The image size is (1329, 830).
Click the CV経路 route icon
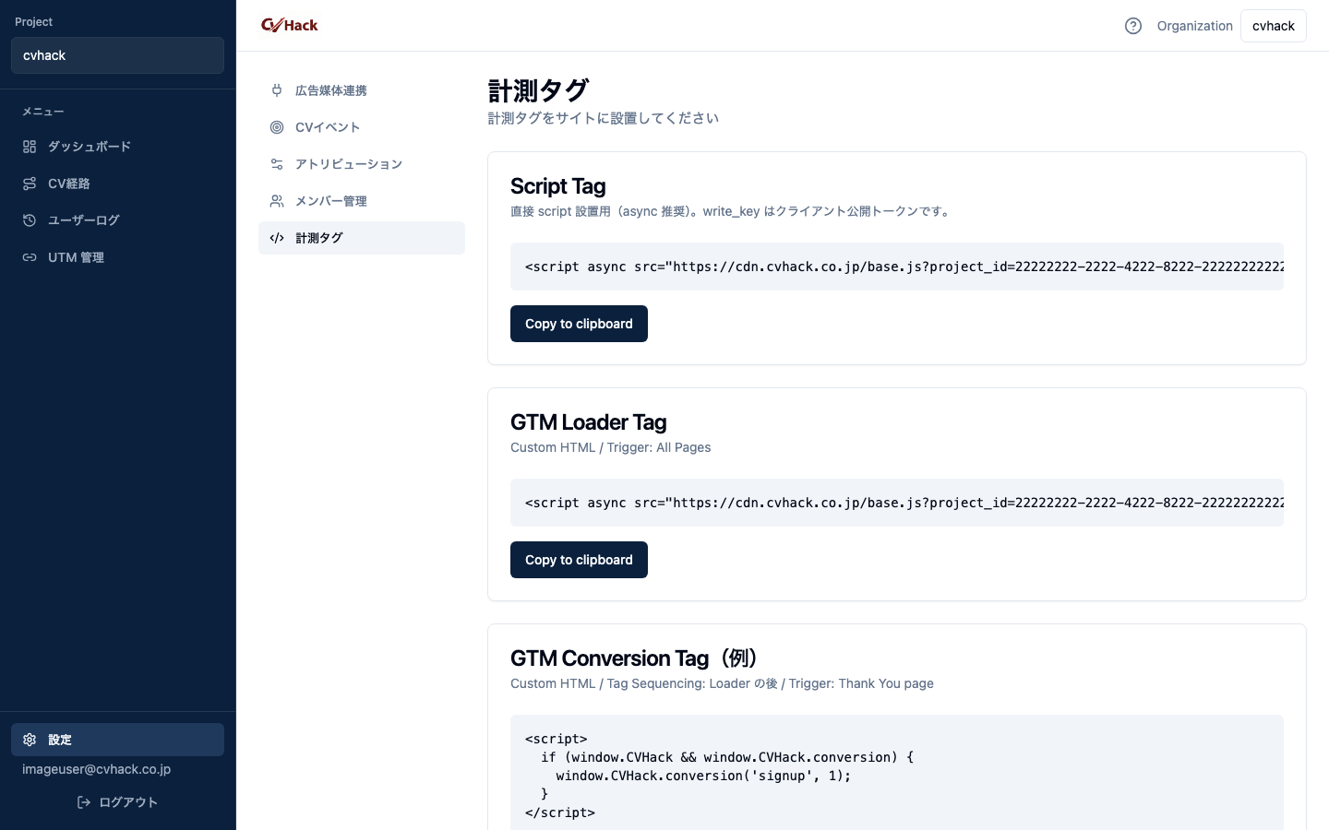[30, 184]
